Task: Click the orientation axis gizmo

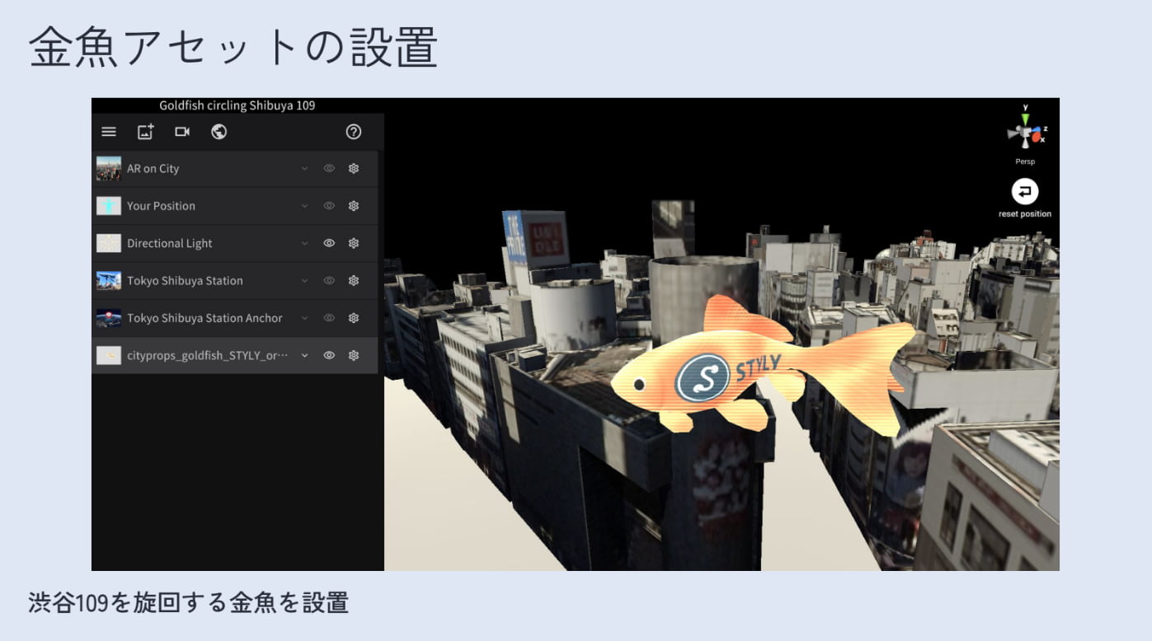Action: 1026,132
